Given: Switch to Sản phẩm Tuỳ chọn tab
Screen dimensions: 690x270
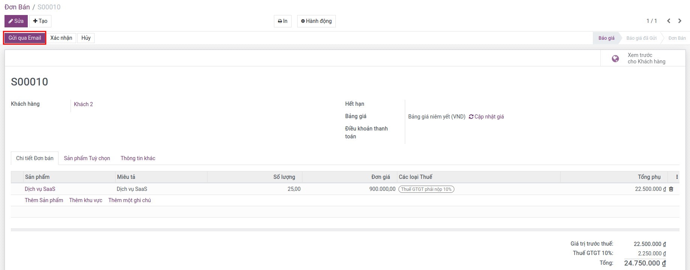Looking at the screenshot, I should pyautogui.click(x=87, y=158).
